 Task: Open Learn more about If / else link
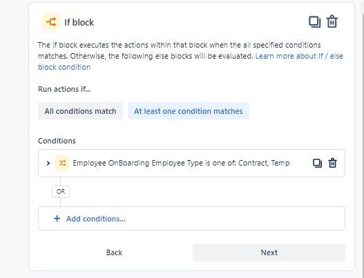[191, 61]
